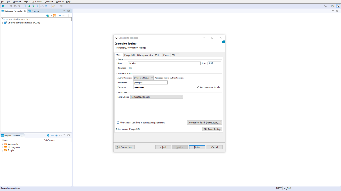Image resolution: width=341 pixels, height=191 pixels.
Task: Open the SQL Editor menu
Action: 37,1
